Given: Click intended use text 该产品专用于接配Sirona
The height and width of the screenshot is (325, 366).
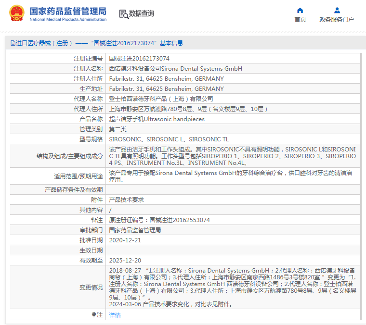Looking at the screenshot, I should pos(231,176).
